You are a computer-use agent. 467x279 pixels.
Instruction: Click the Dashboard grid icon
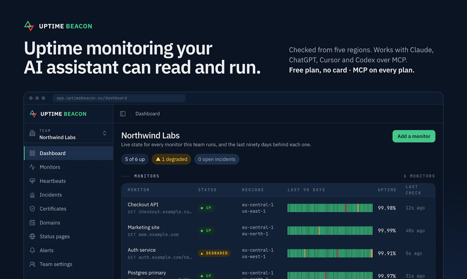[32, 153]
